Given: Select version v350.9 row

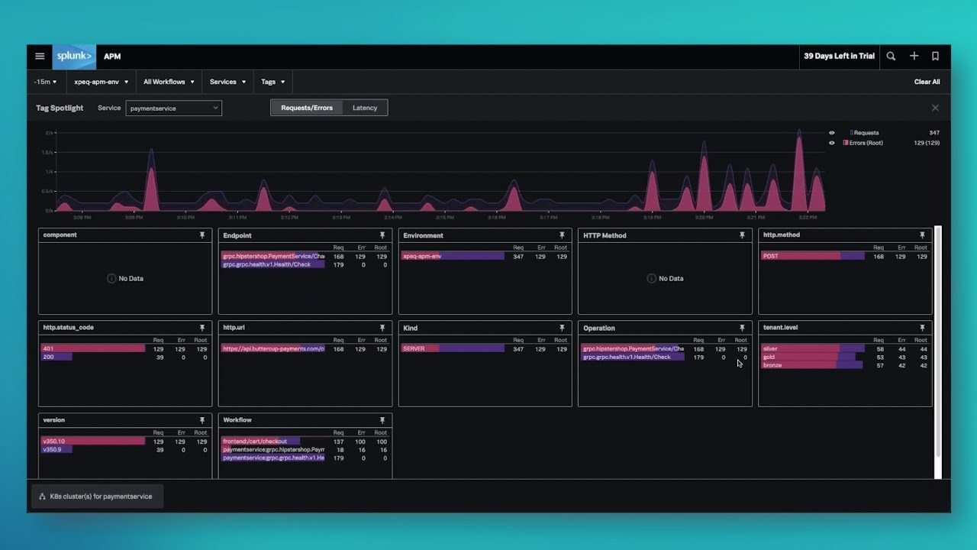Looking at the screenshot, I should point(124,449).
